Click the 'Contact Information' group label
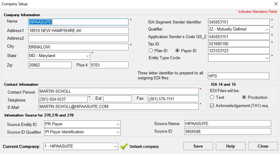The image size is (280, 154). [x=21, y=84]
